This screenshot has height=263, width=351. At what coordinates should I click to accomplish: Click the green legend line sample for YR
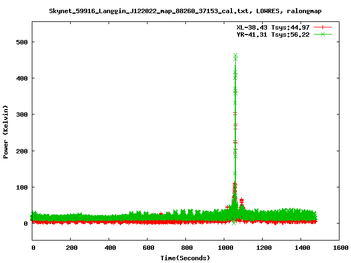pos(322,35)
